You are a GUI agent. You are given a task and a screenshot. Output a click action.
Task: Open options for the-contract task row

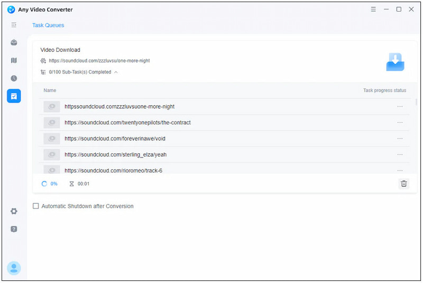(400, 123)
